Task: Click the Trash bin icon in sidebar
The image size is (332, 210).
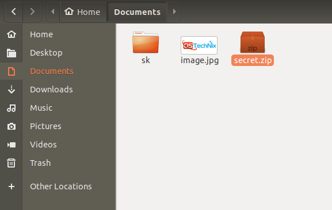Action: [12, 163]
